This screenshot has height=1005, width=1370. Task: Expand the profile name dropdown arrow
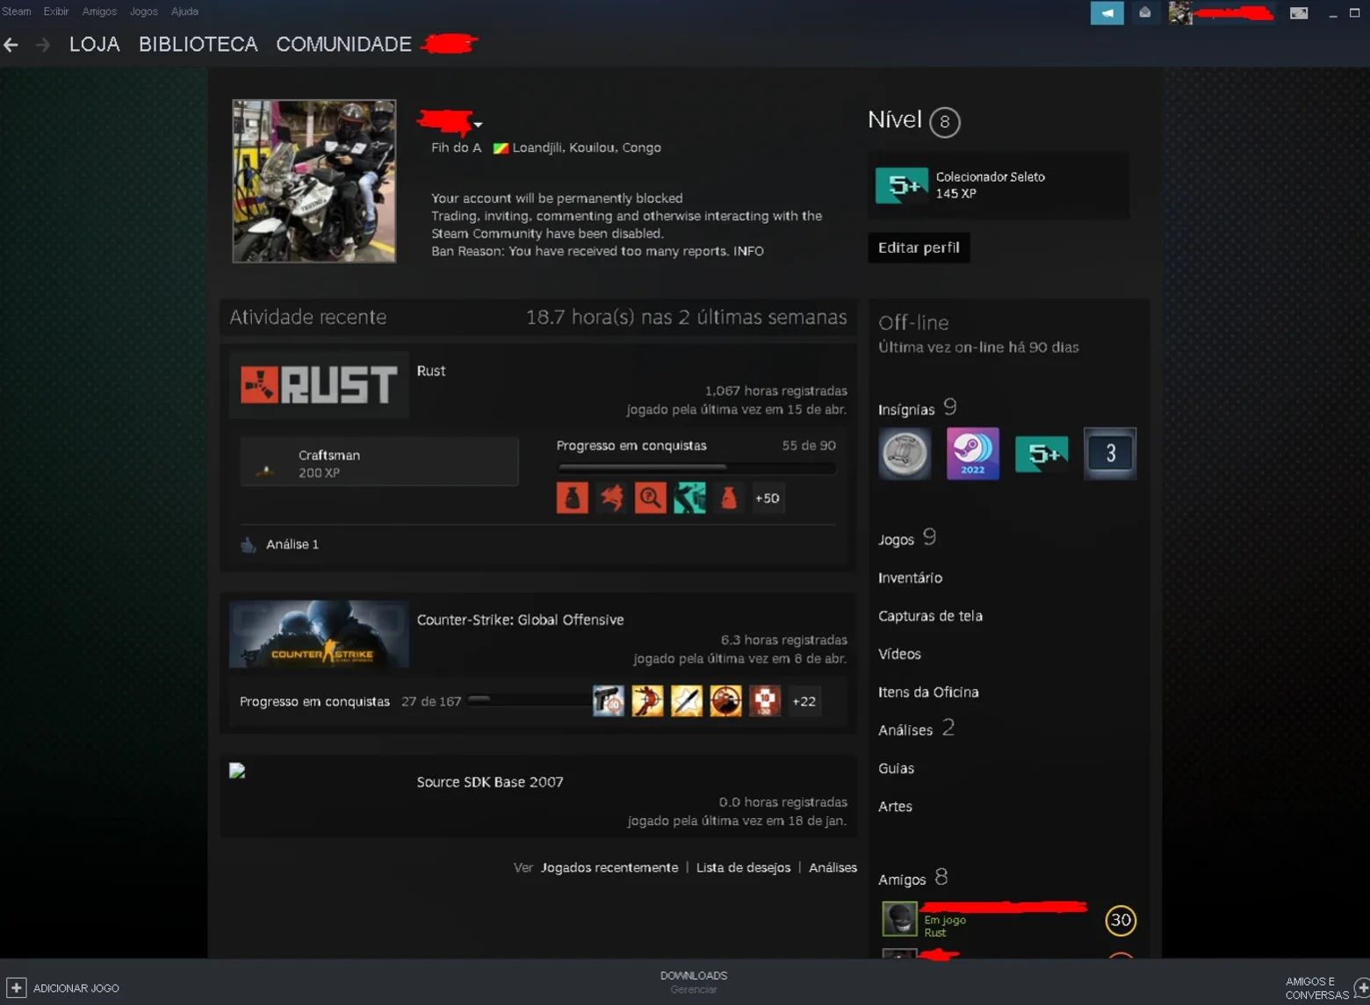[478, 125]
